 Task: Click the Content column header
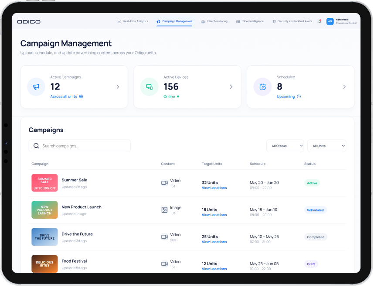pyautogui.click(x=168, y=164)
